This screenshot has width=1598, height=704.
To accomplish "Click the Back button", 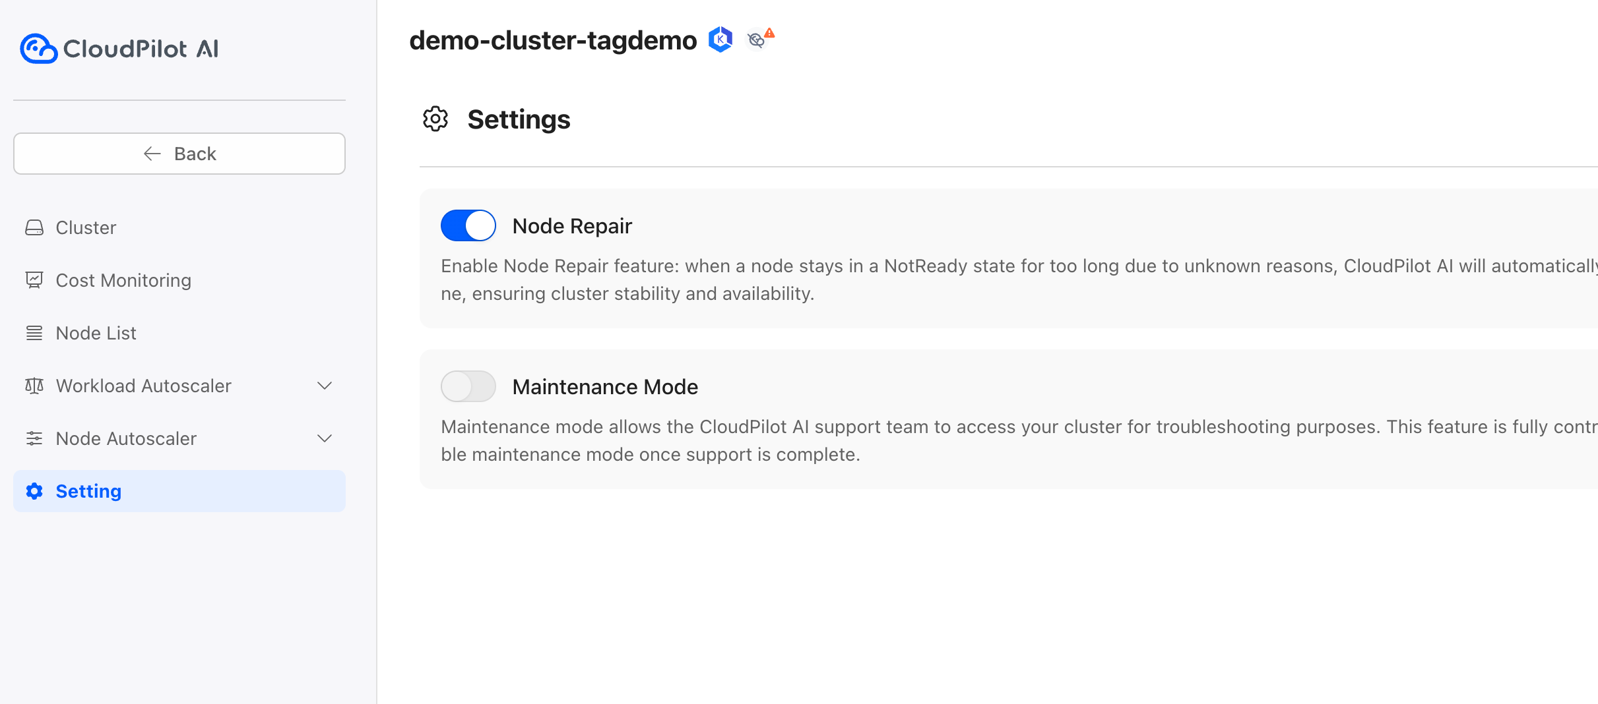I will 179,153.
